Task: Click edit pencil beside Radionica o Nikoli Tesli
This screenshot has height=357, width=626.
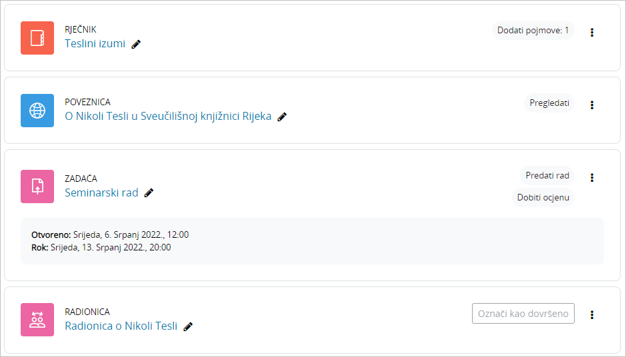Action: pyautogui.click(x=188, y=326)
